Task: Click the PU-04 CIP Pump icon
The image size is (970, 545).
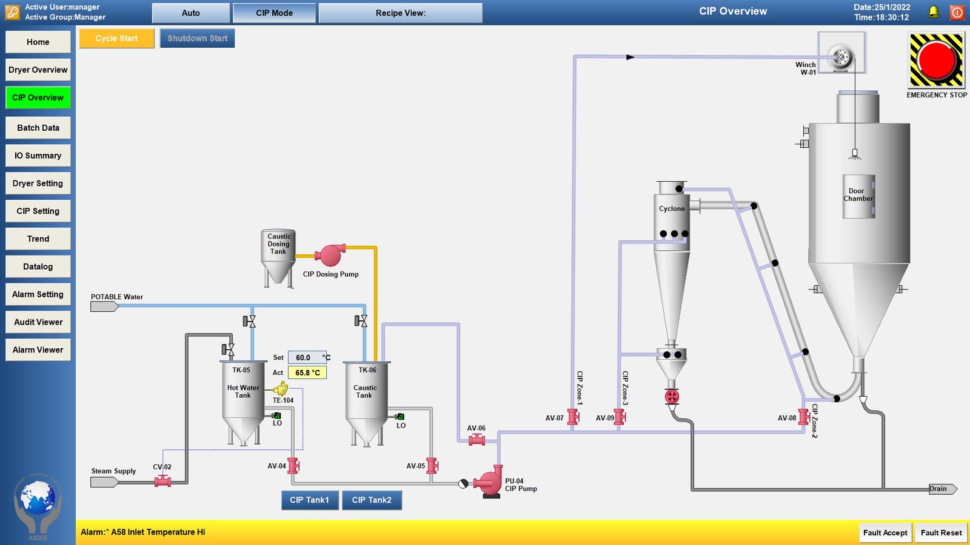Action: (489, 482)
